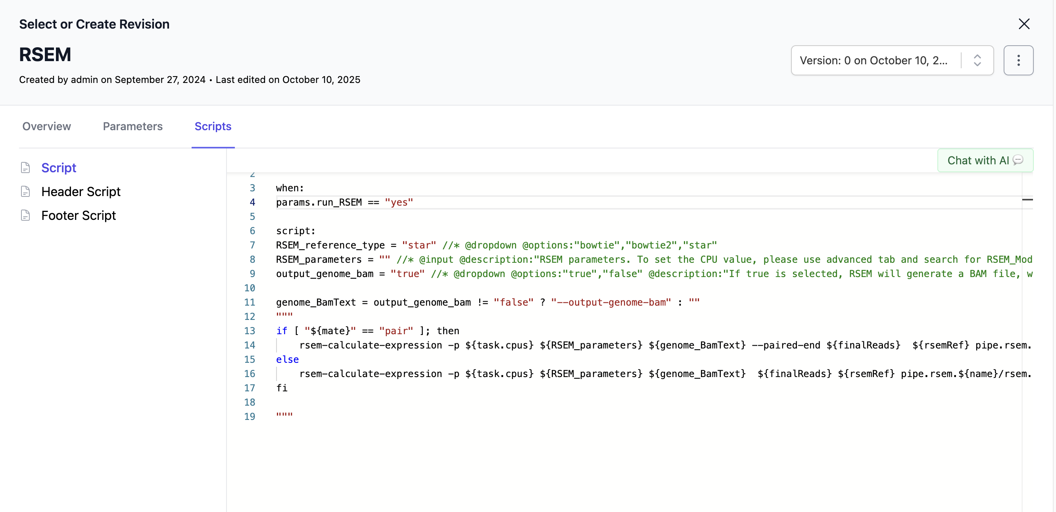Click the version dropdown up-down arrows
1056x512 pixels.
(977, 60)
